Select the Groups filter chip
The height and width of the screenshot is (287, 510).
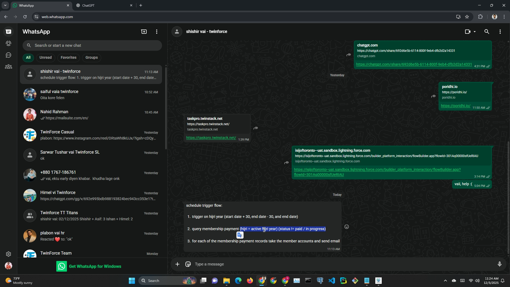tap(91, 58)
